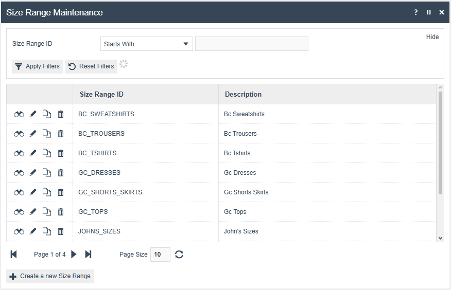Image resolution: width=451 pixels, height=290 pixels.
Task: Edit the BC_TROUSERS size range
Action: click(x=33, y=134)
